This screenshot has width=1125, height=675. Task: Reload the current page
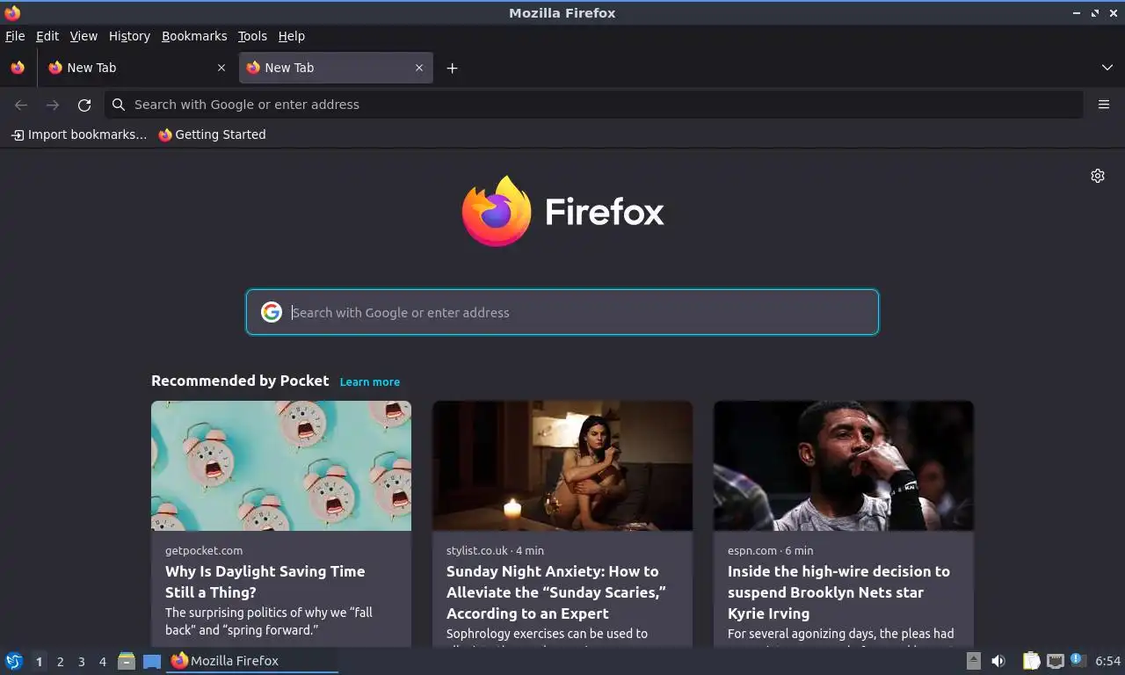pos(84,105)
